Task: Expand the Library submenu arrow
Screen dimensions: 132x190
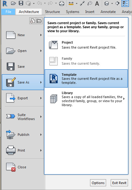Action: click(x=124, y=99)
